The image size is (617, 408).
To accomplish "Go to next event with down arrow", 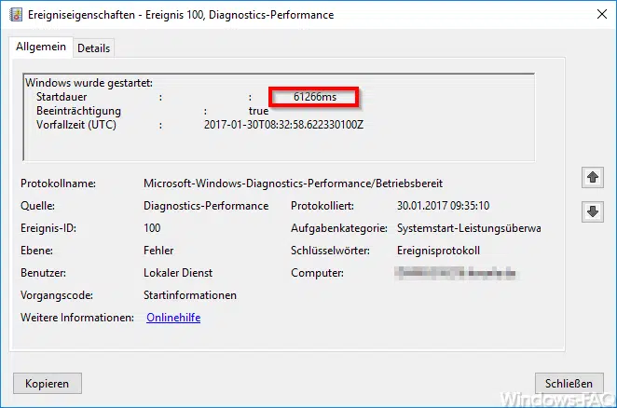I will point(591,211).
